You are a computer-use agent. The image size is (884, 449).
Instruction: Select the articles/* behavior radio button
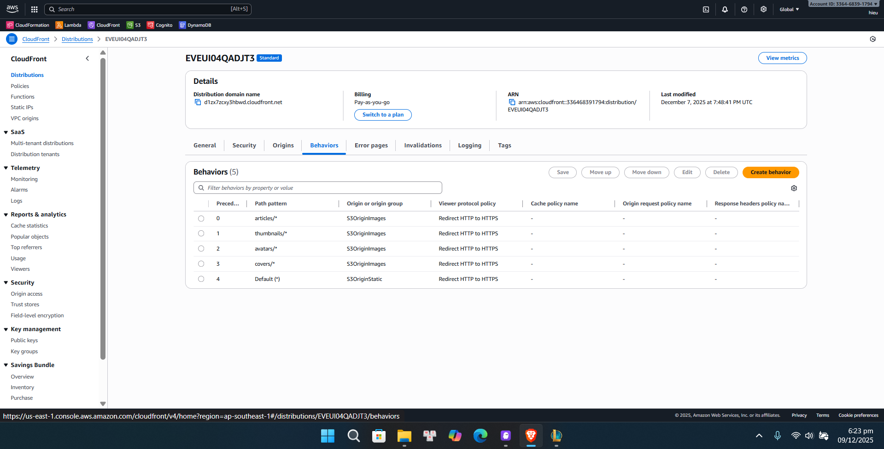click(x=201, y=218)
